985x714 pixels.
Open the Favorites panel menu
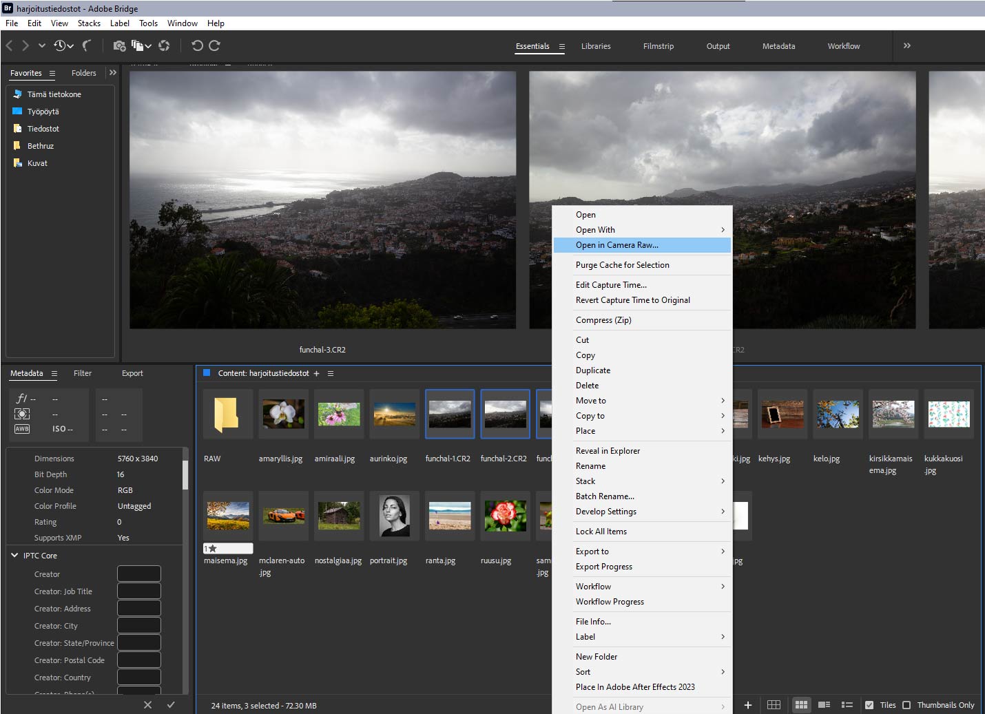pyautogui.click(x=52, y=73)
